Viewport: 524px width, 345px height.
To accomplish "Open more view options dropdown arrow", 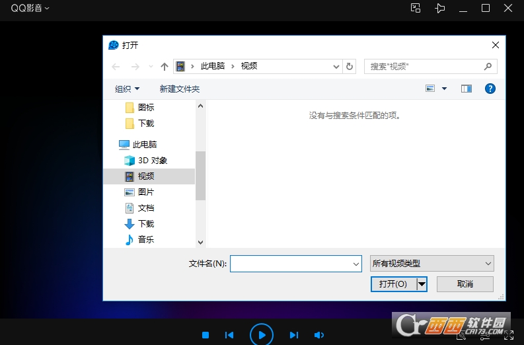I will click(x=444, y=89).
